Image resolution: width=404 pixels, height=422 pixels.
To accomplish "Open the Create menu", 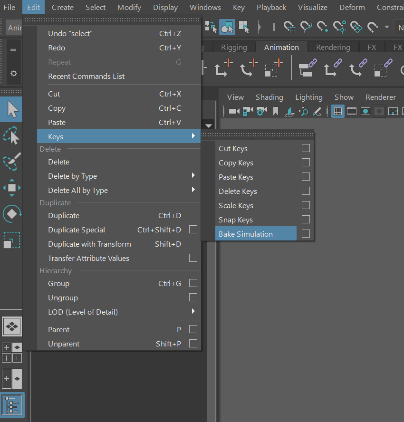I will 63,7.
